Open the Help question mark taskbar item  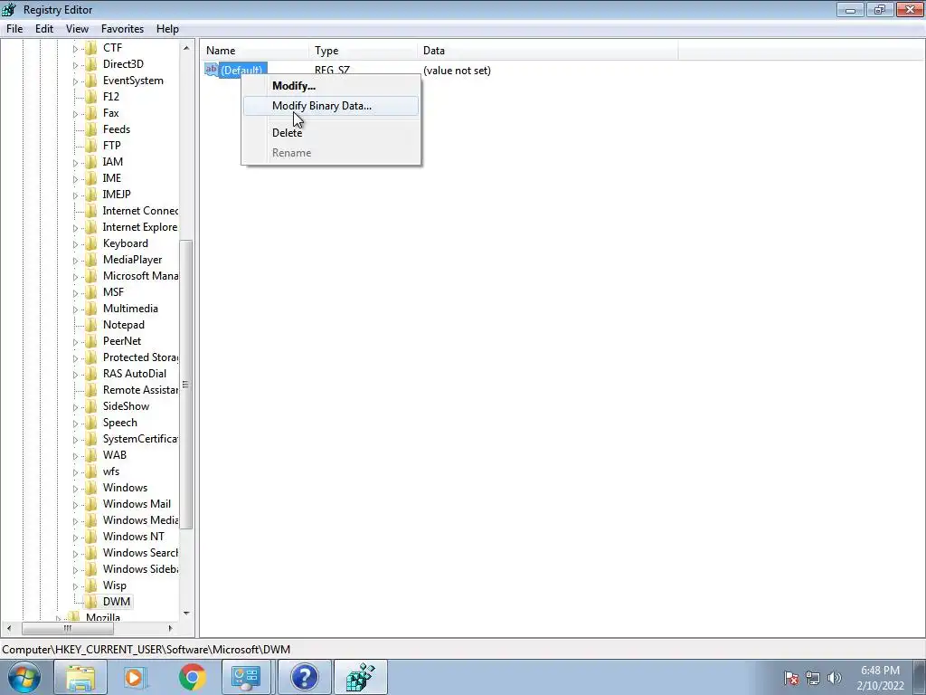coord(304,677)
